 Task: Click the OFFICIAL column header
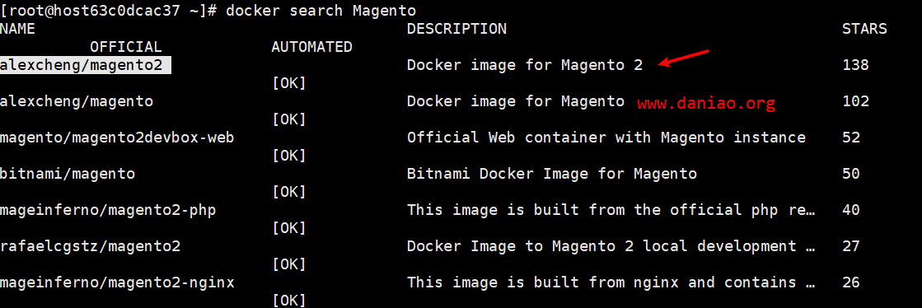126,47
